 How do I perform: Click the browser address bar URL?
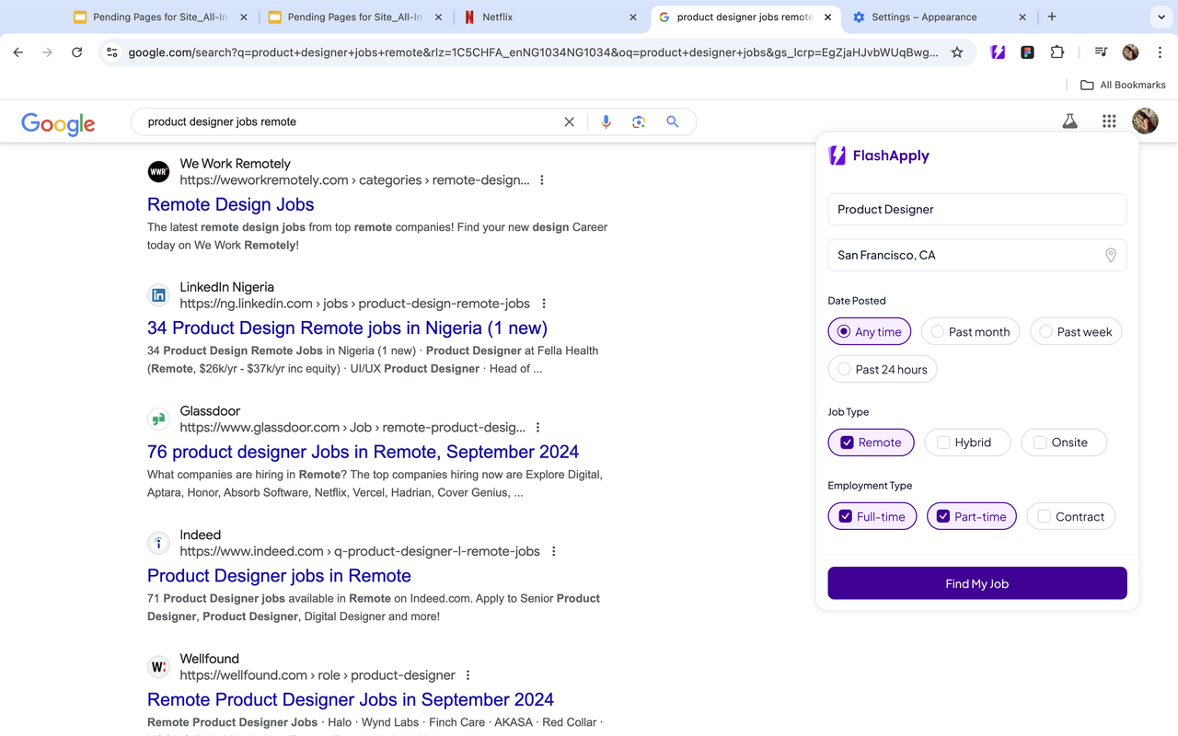coord(533,52)
